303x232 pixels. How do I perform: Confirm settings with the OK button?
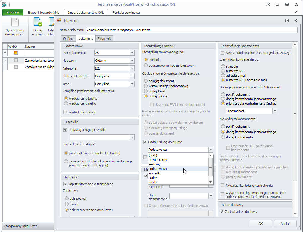click(261, 224)
